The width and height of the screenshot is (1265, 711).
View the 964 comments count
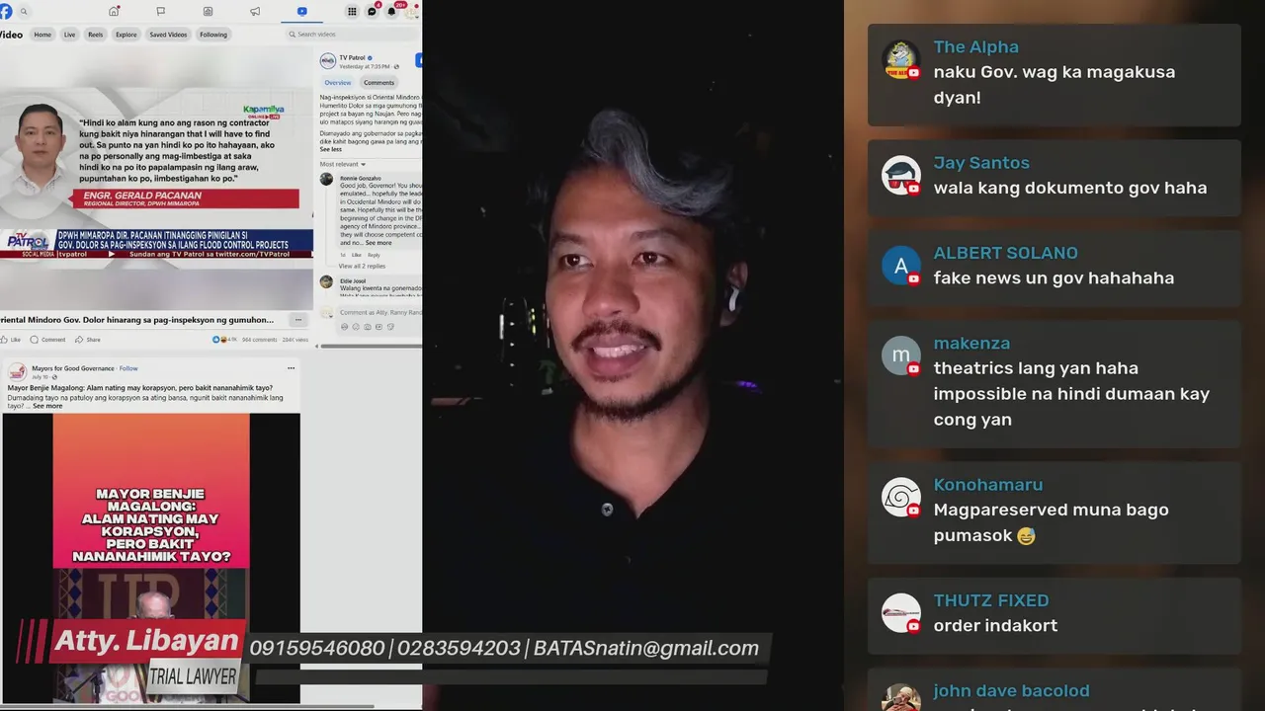(260, 340)
